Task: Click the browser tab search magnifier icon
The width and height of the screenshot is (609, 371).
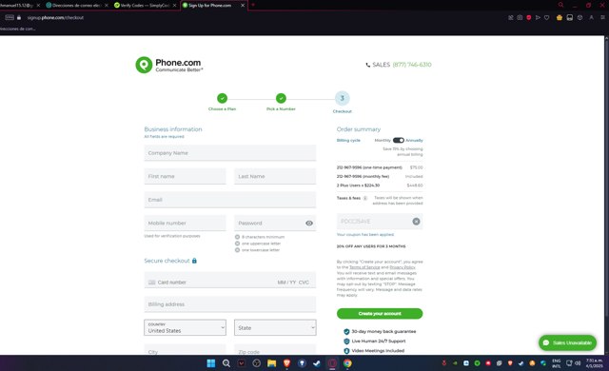Action: 560,5
